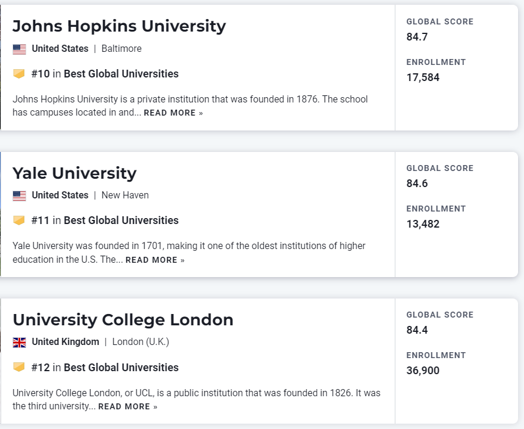Click Best Global Universities link for #12
Image resolution: width=524 pixels, height=429 pixels.
[x=121, y=367]
